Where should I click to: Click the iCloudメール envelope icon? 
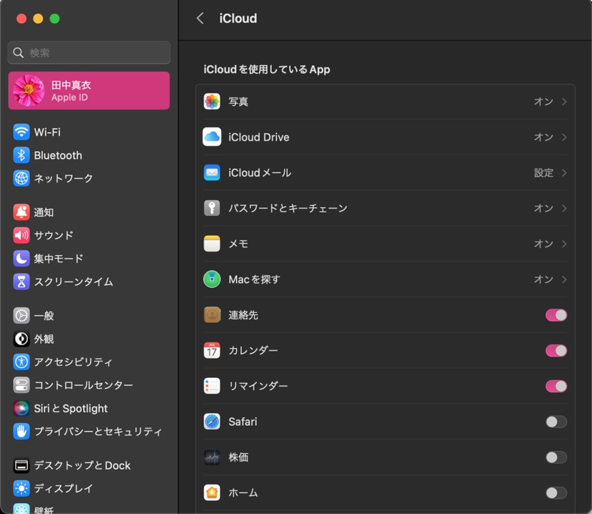tap(213, 172)
